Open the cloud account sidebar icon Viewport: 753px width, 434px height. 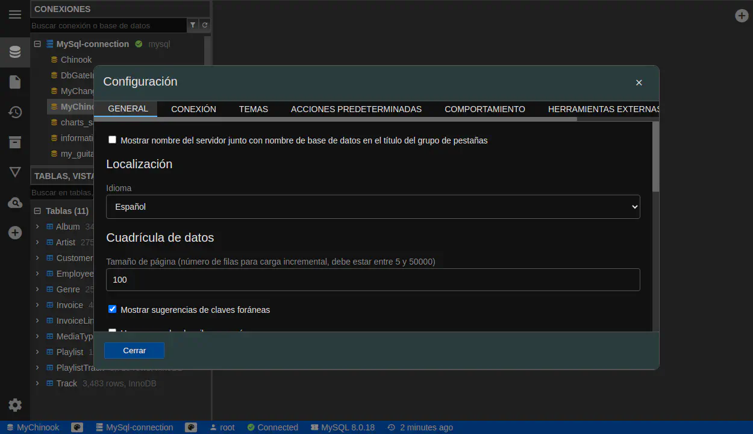pos(15,203)
